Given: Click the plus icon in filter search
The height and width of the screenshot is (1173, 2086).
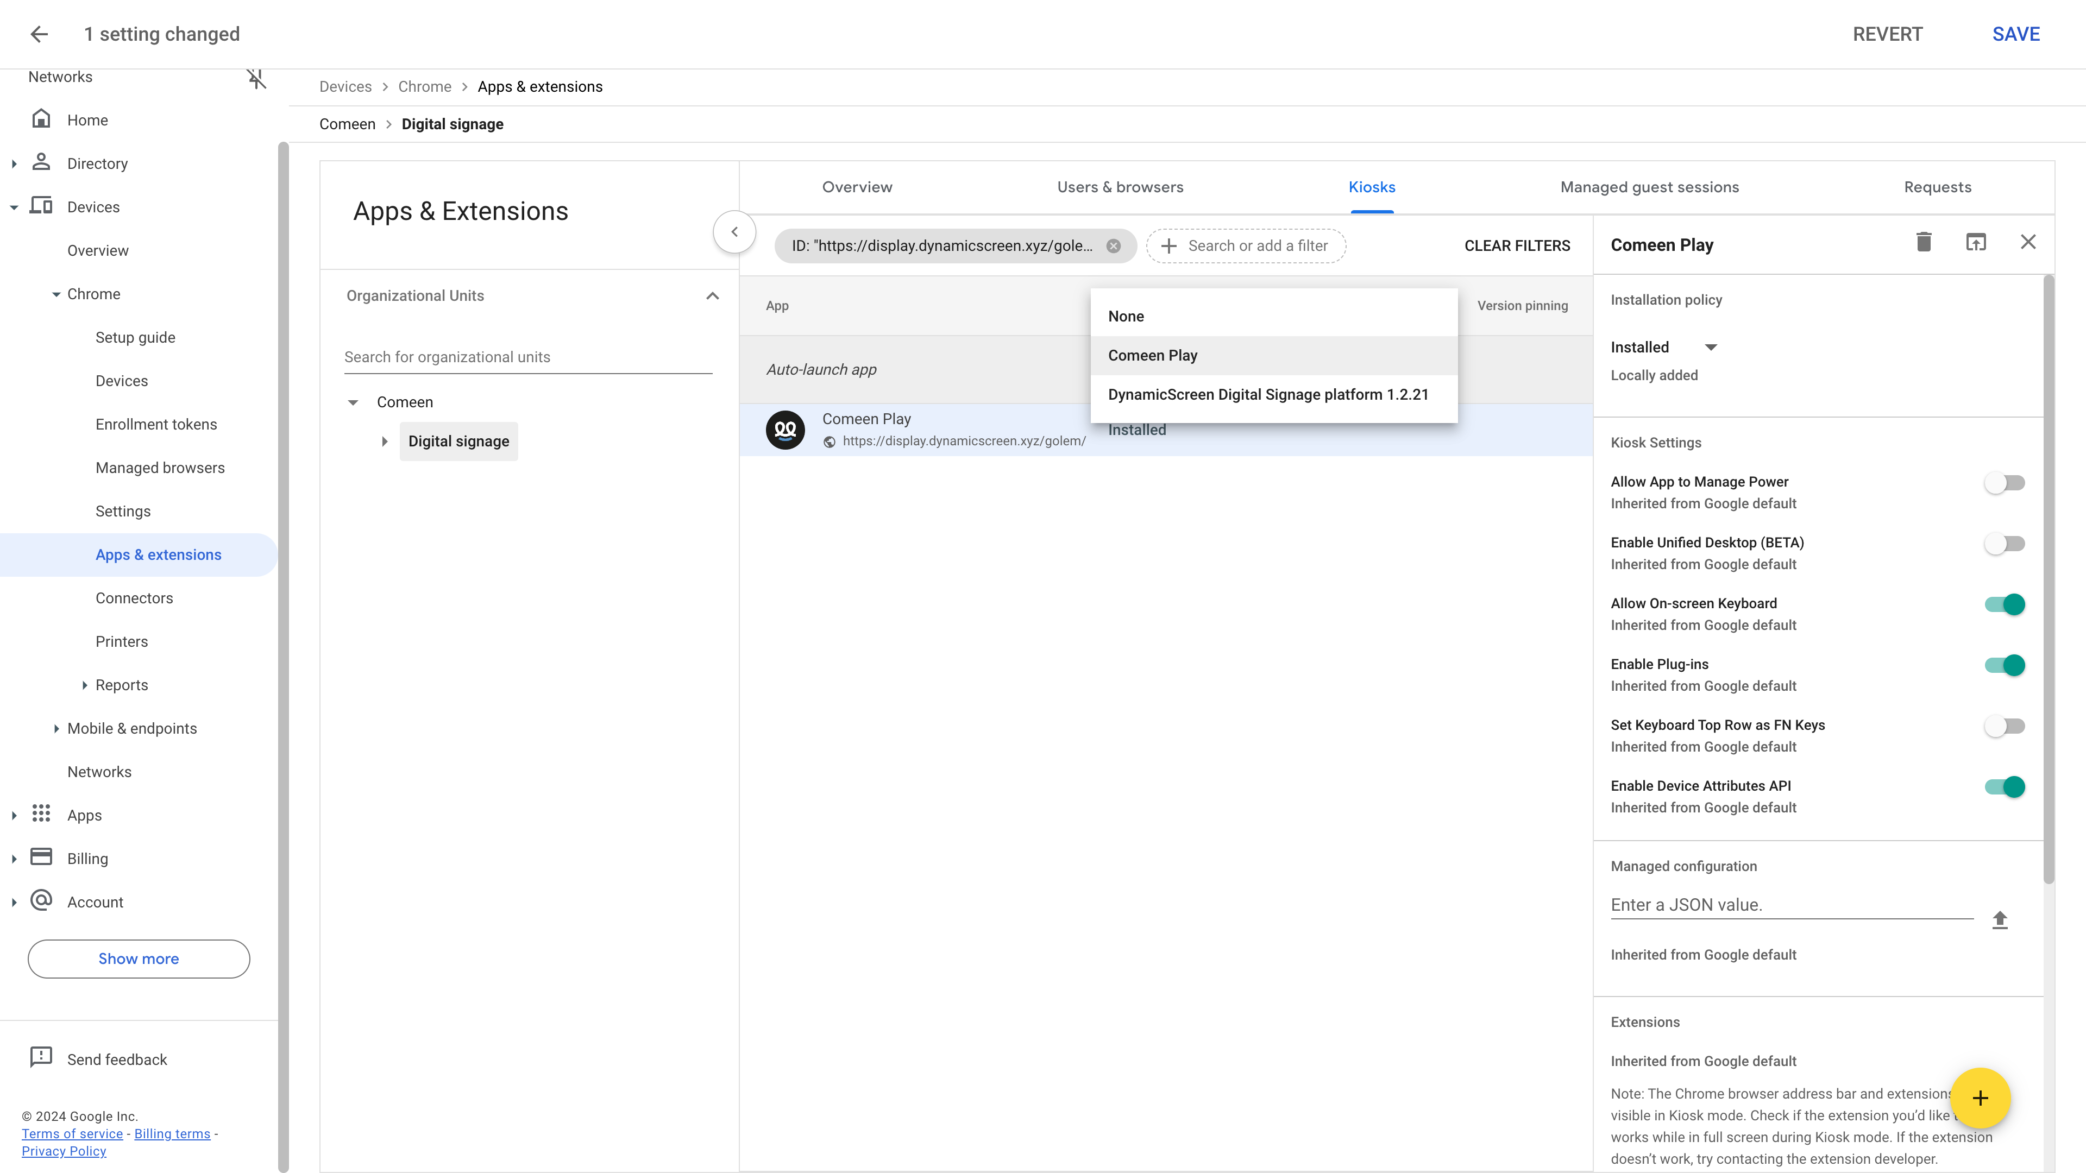Looking at the screenshot, I should [x=1168, y=246].
